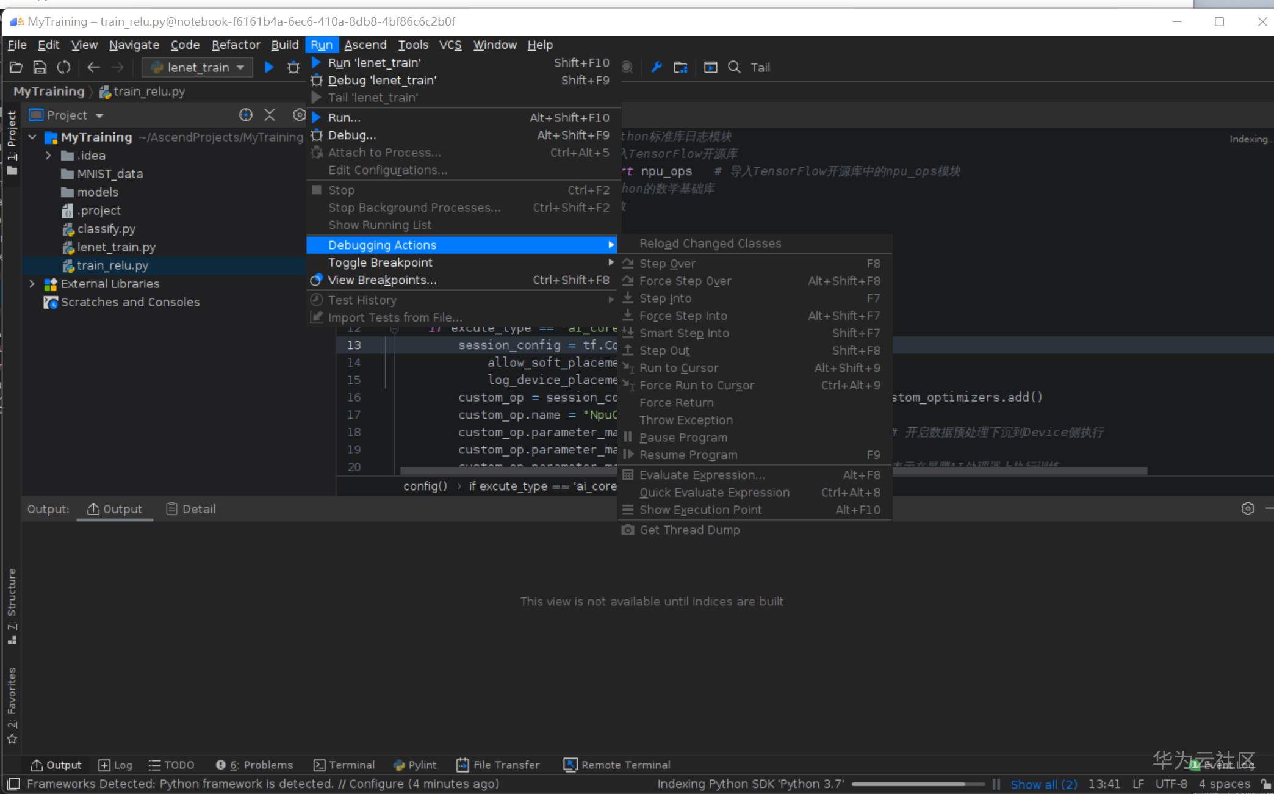Expand the .idea folder
This screenshot has width=1274, height=794.
click(48, 156)
